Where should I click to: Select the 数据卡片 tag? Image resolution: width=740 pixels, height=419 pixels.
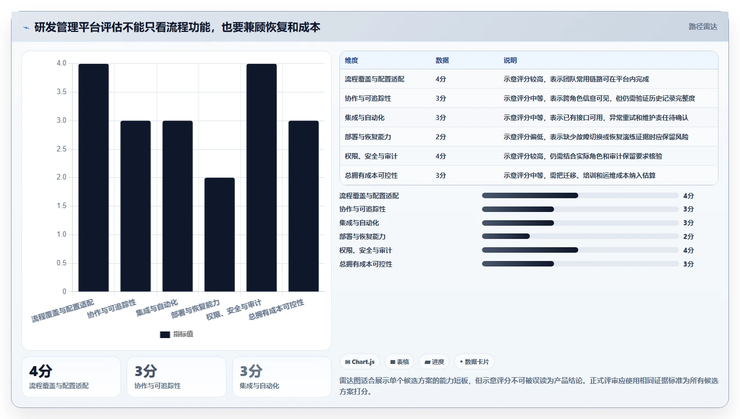coord(474,362)
